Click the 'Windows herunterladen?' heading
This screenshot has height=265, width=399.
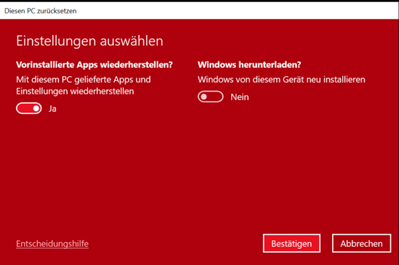pyautogui.click(x=250, y=65)
